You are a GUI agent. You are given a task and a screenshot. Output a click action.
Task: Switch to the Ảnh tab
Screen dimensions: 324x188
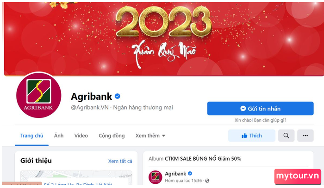tap(59, 136)
